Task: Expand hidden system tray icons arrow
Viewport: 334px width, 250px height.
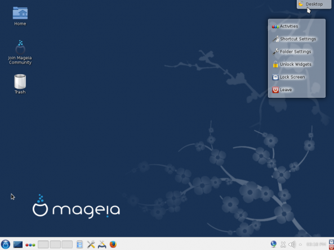Action: click(x=300, y=244)
